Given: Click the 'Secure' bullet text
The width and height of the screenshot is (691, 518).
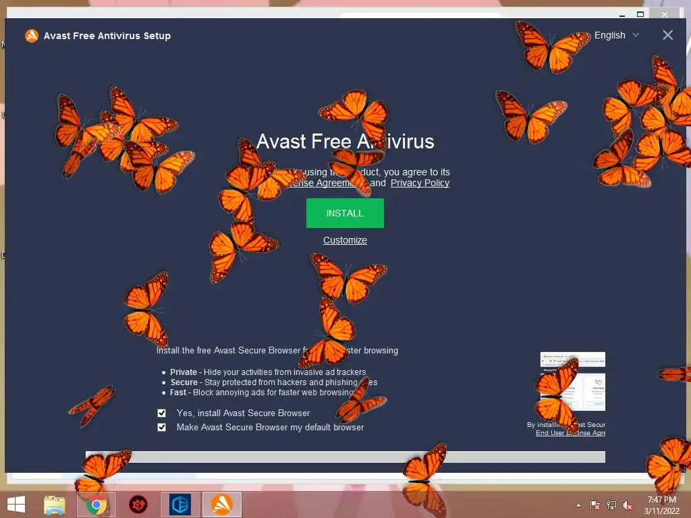Looking at the screenshot, I should (x=274, y=382).
